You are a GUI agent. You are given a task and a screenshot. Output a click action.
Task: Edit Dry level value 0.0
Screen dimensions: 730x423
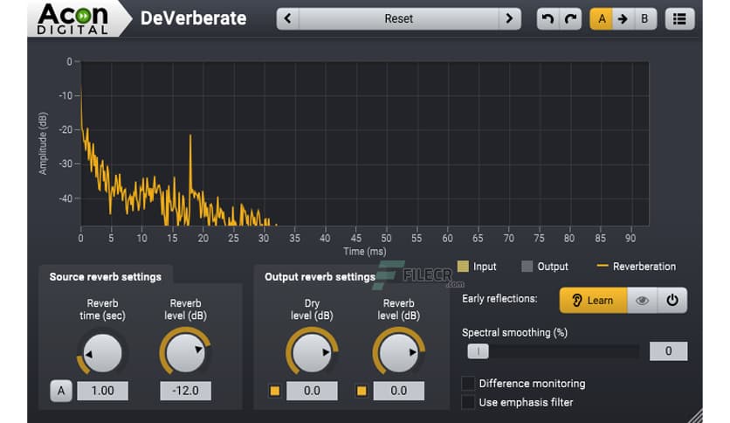pos(312,391)
